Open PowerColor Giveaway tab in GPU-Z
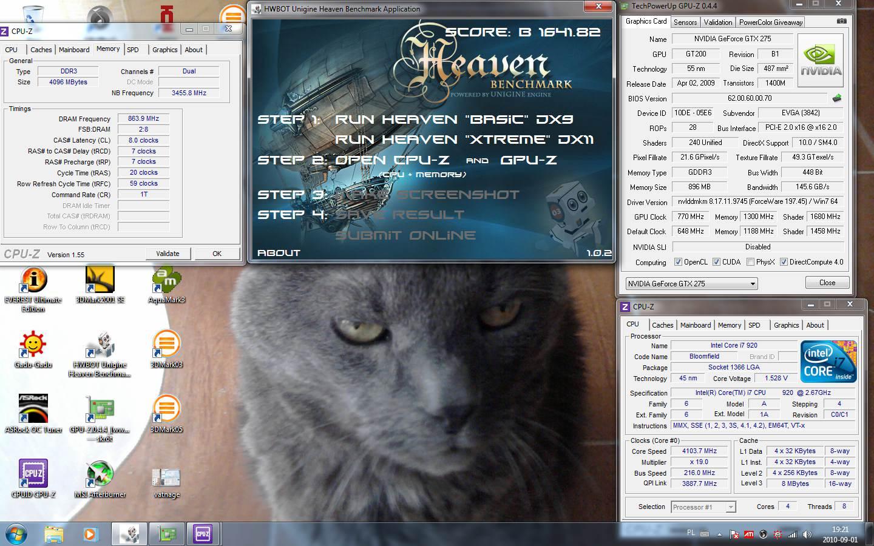The height and width of the screenshot is (546, 874). pyautogui.click(x=770, y=22)
